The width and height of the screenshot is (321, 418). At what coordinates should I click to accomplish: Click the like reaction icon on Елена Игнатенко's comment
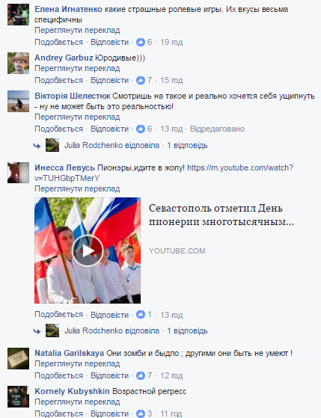(141, 42)
